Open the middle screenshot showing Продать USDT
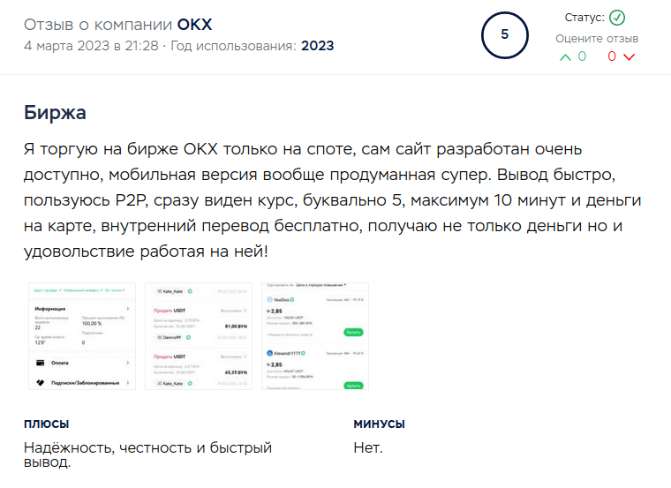Viewport: 671px width, 488px height. pos(198,336)
